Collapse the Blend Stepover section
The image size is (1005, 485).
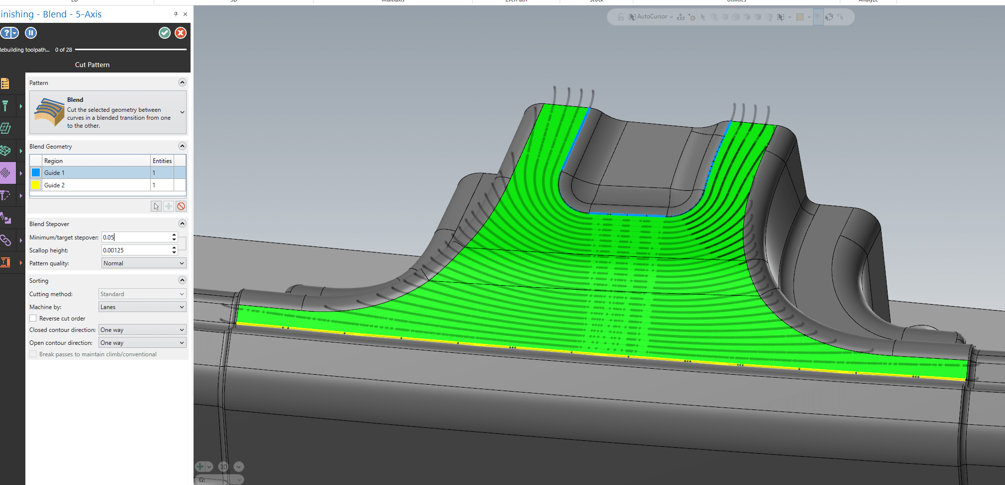182,224
